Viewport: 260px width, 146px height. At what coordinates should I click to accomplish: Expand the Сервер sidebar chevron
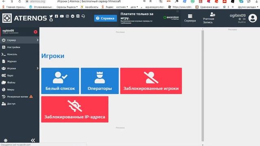(x=37, y=40)
